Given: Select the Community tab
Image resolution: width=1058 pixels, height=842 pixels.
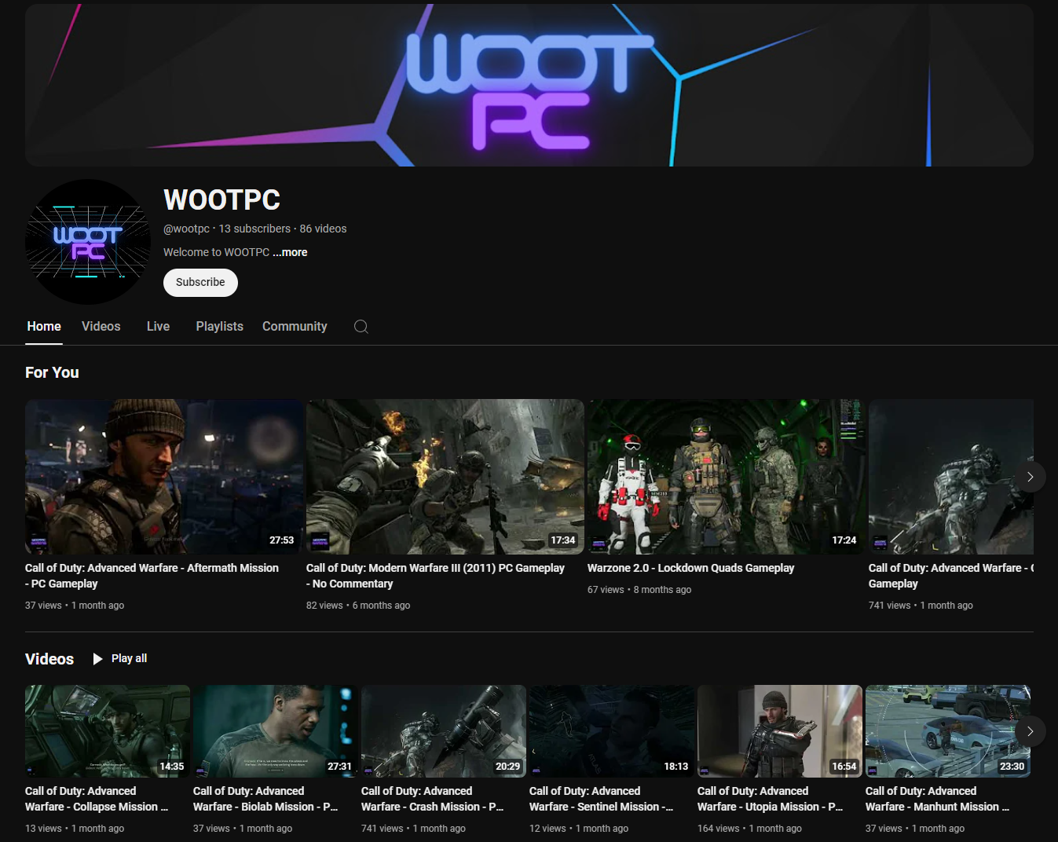Looking at the screenshot, I should (295, 327).
